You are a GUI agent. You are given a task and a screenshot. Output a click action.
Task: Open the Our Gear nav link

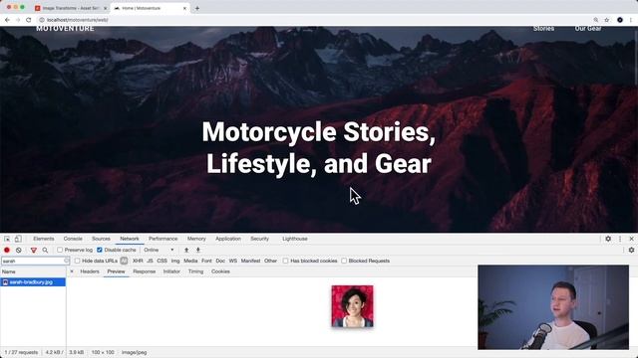[588, 29]
